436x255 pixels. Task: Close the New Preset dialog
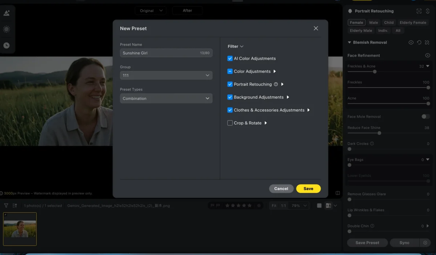[x=316, y=28]
